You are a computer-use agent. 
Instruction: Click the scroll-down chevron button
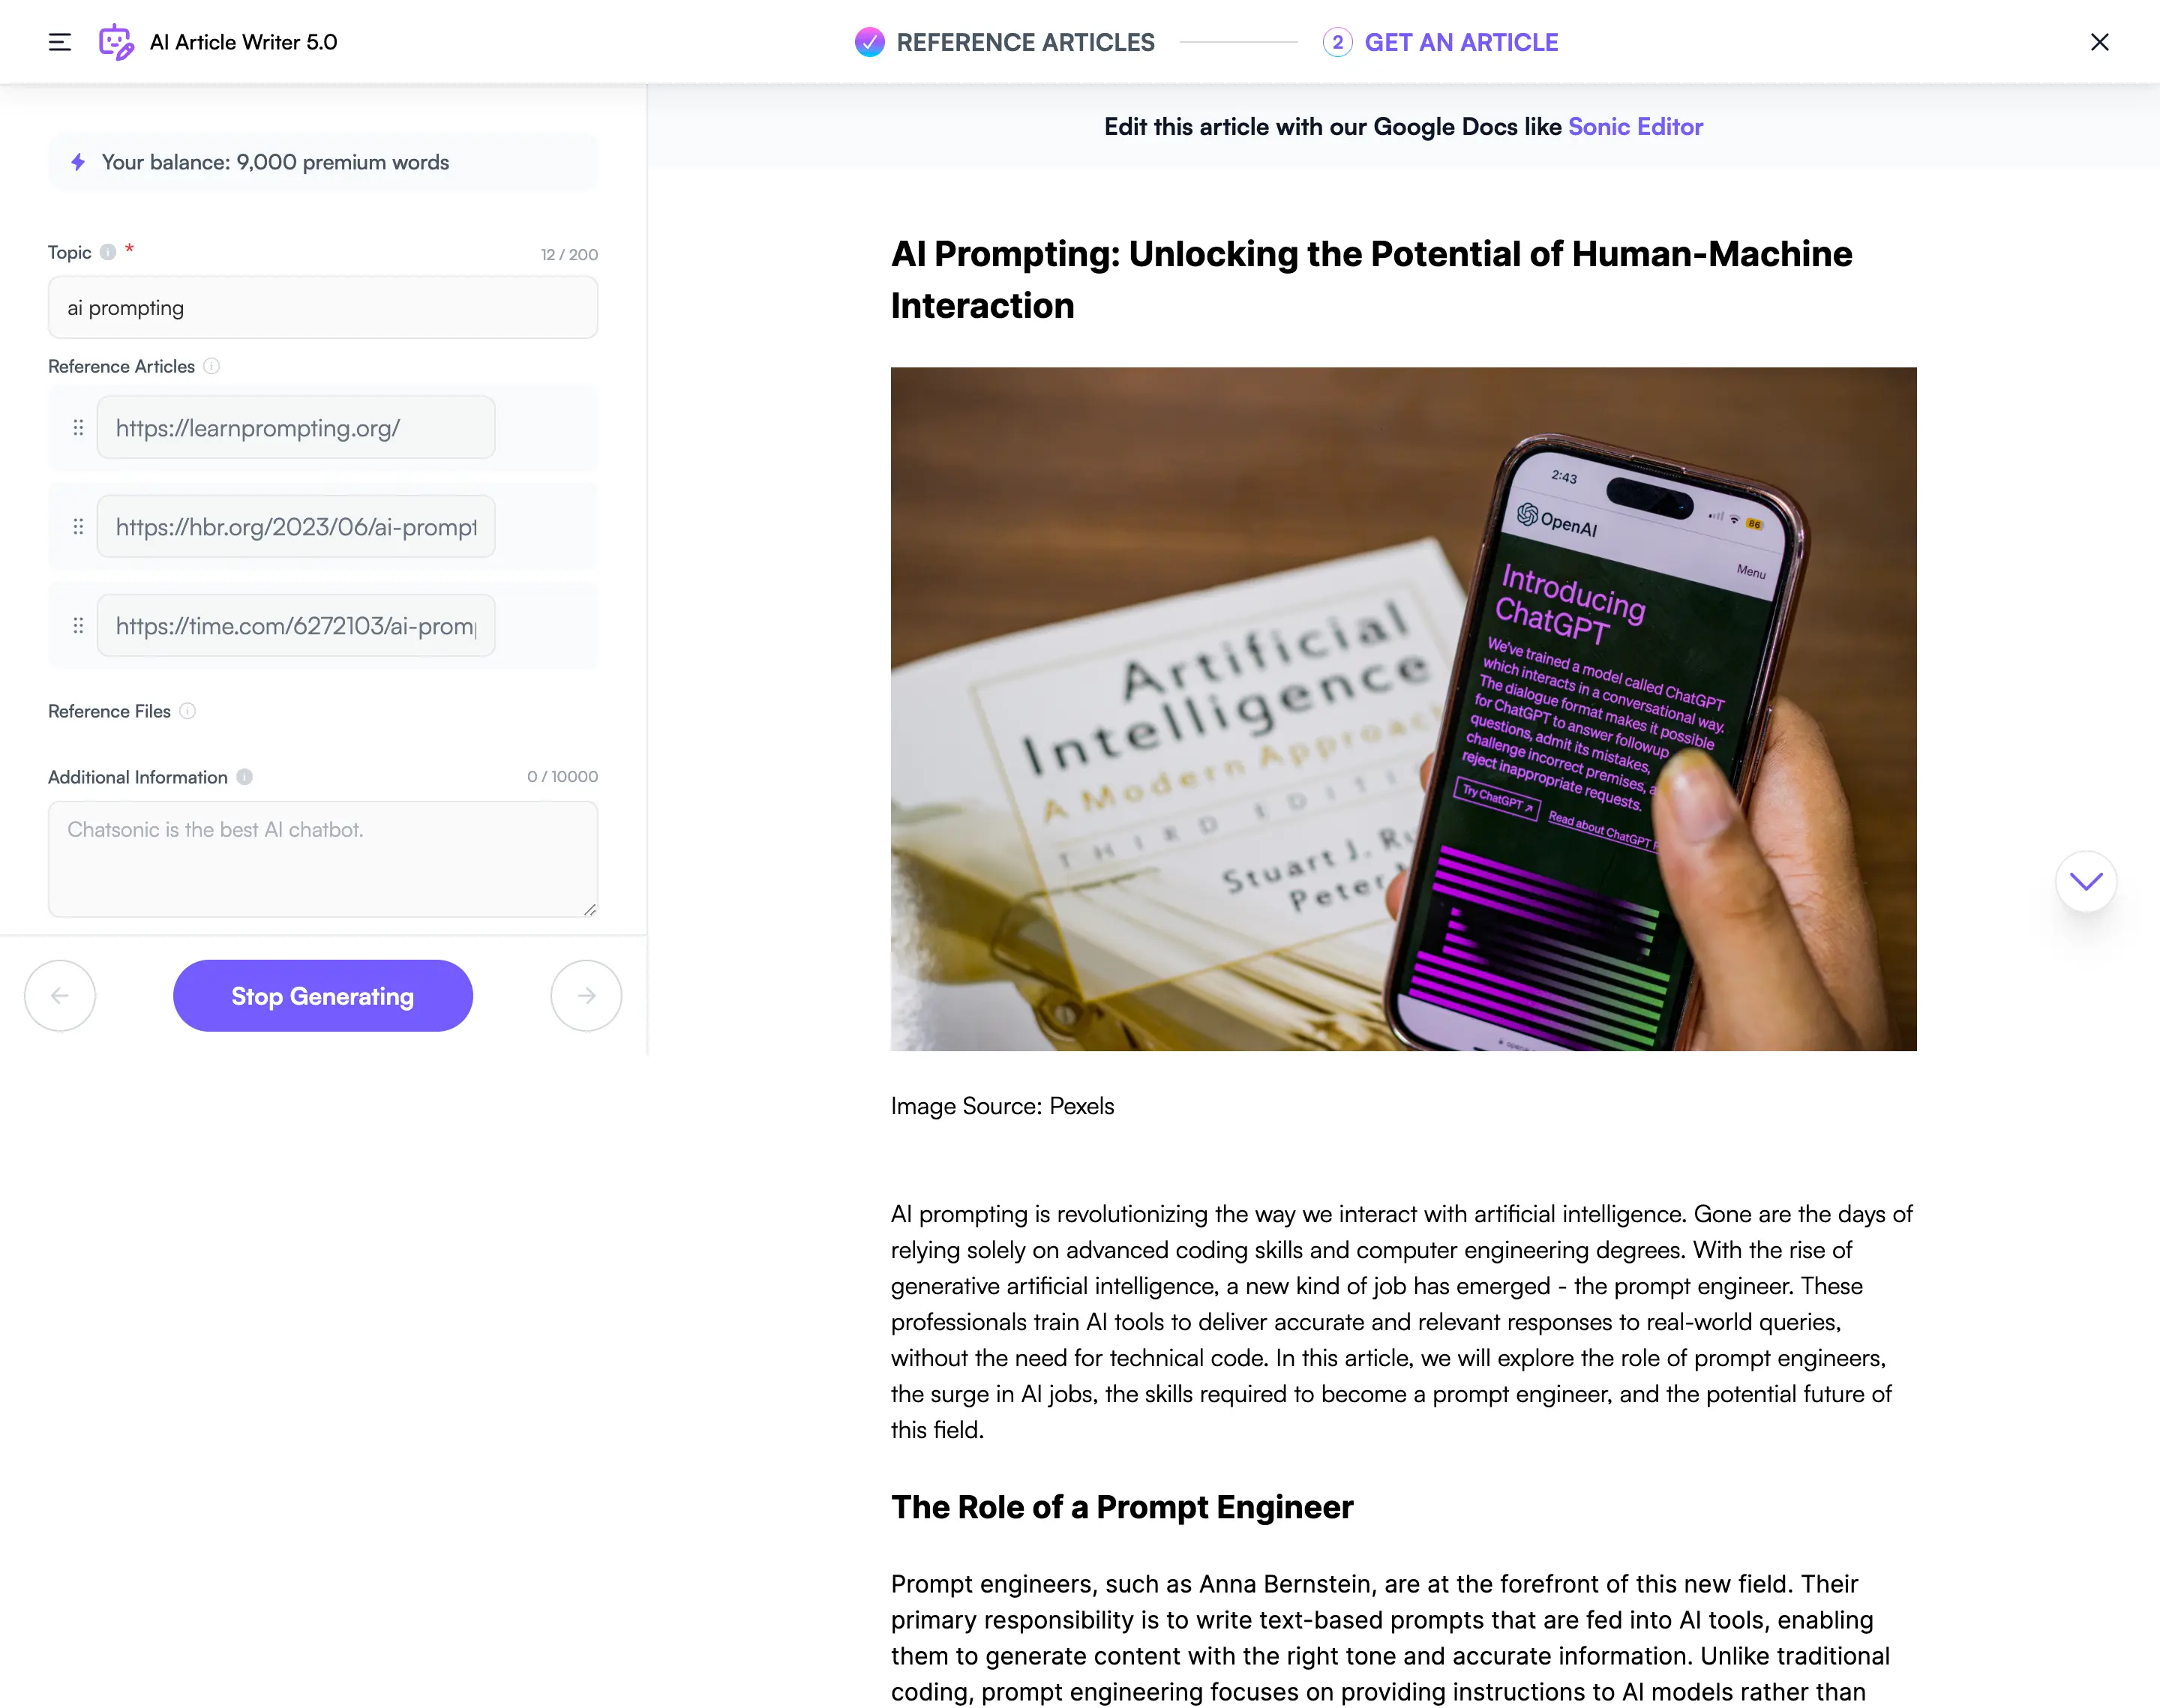click(2086, 881)
